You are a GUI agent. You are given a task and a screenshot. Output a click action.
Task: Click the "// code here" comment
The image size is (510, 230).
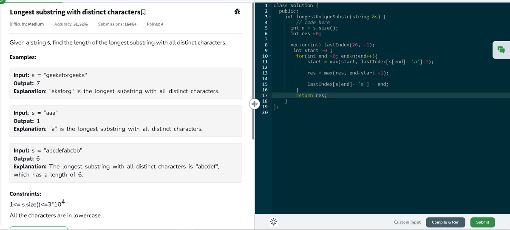[x=313, y=22]
